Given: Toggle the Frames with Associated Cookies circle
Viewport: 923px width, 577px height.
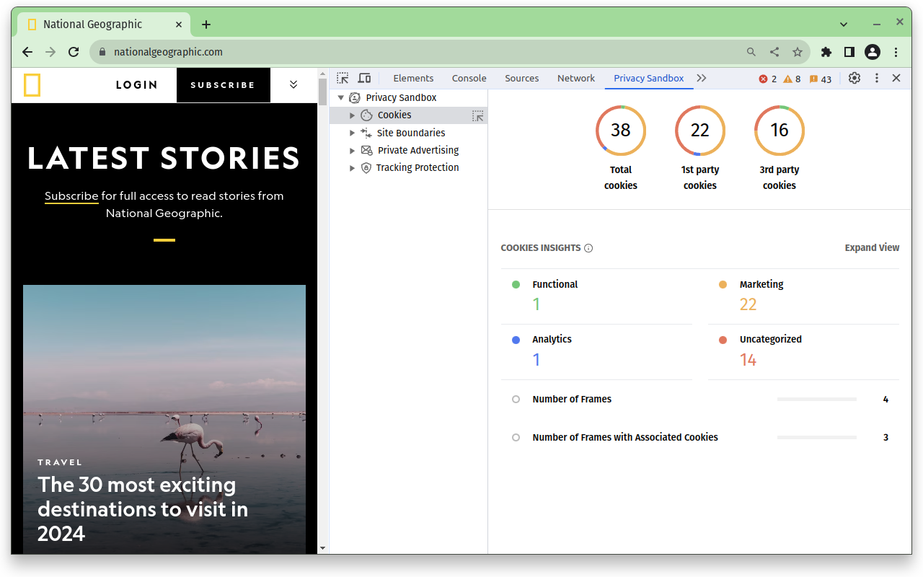Looking at the screenshot, I should click(x=516, y=437).
